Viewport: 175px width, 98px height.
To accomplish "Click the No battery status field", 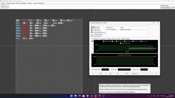I will [105, 69].
